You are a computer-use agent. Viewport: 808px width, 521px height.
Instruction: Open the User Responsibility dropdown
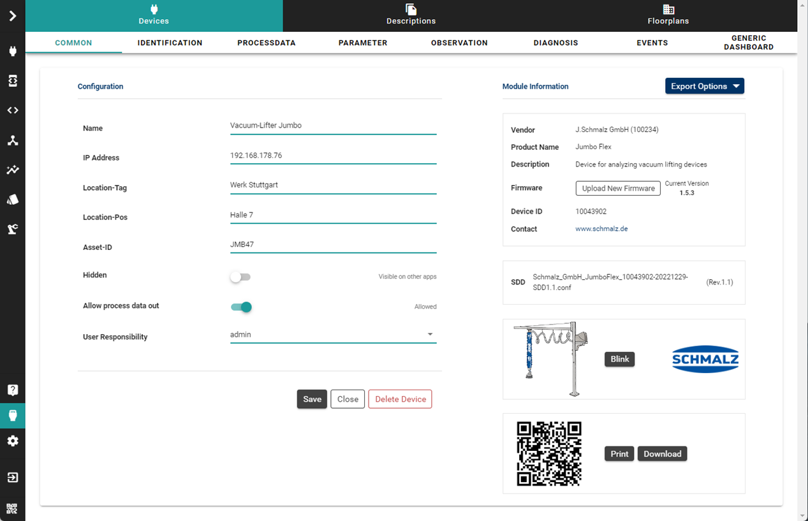[x=333, y=335]
